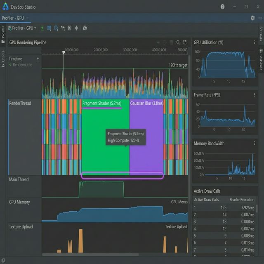
Task: Select the Main Thread track label
Action: [19, 179]
